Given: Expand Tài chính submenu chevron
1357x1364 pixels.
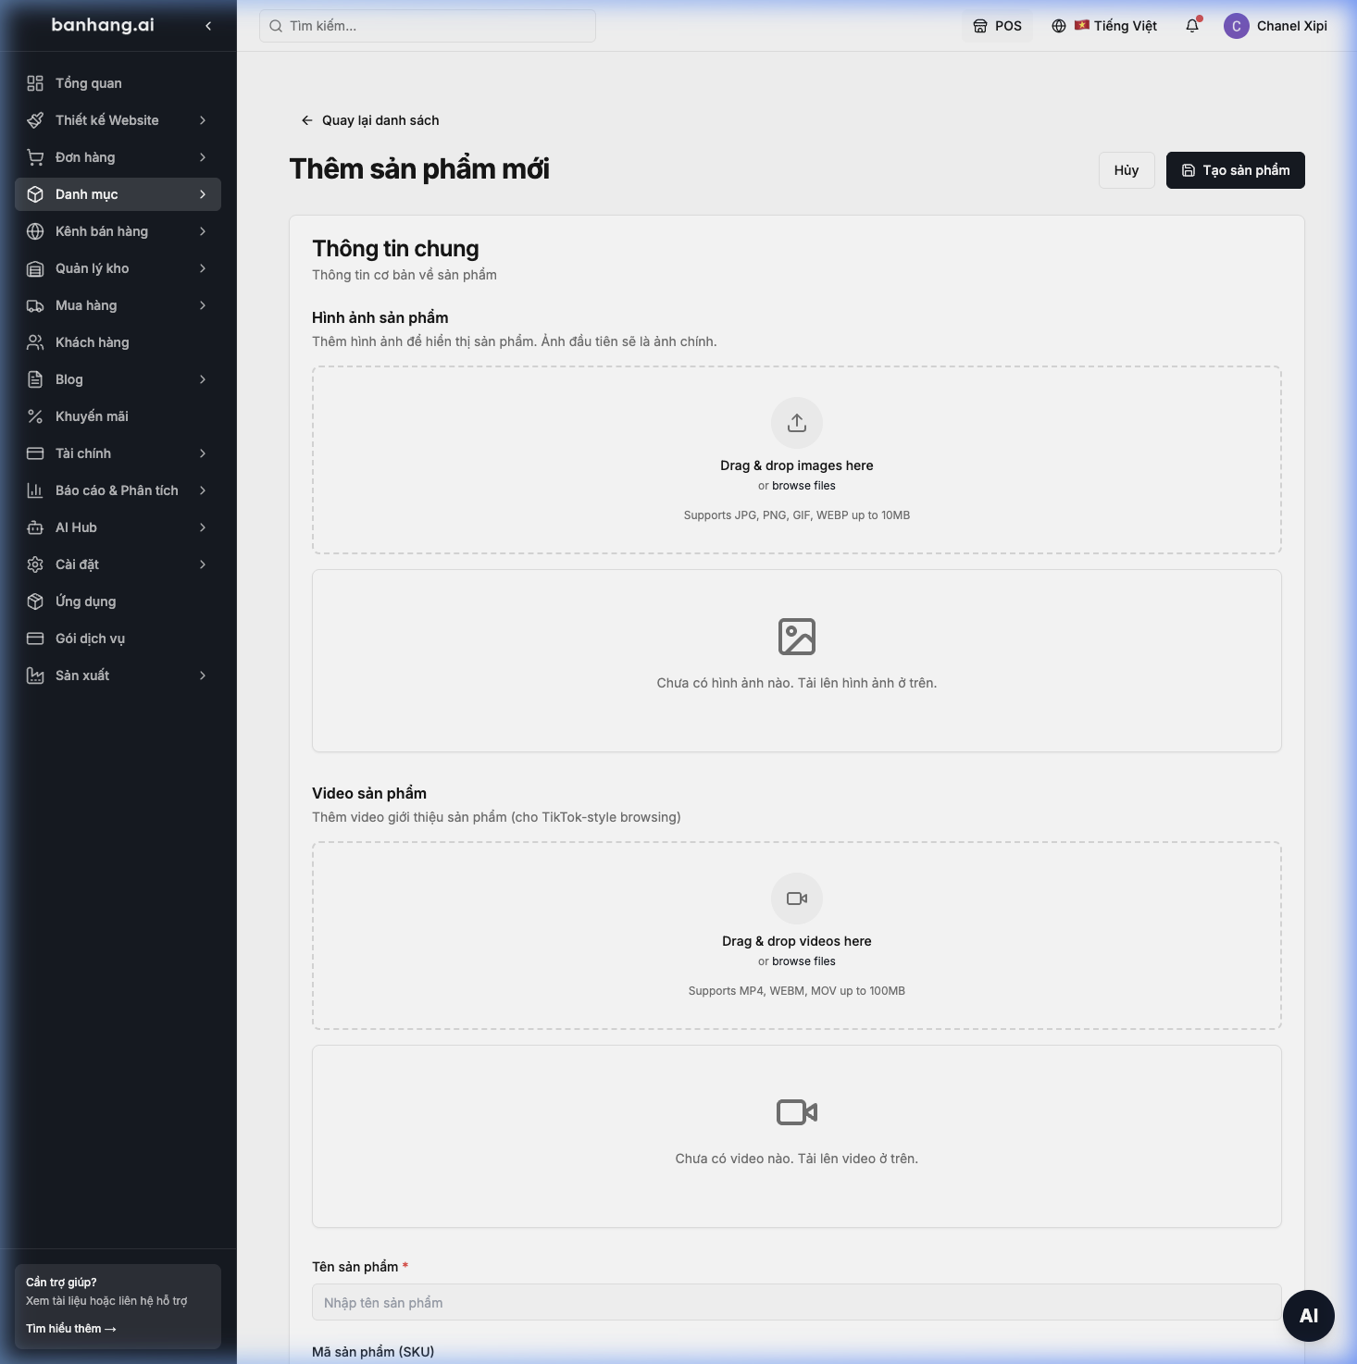Looking at the screenshot, I should click(x=203, y=453).
